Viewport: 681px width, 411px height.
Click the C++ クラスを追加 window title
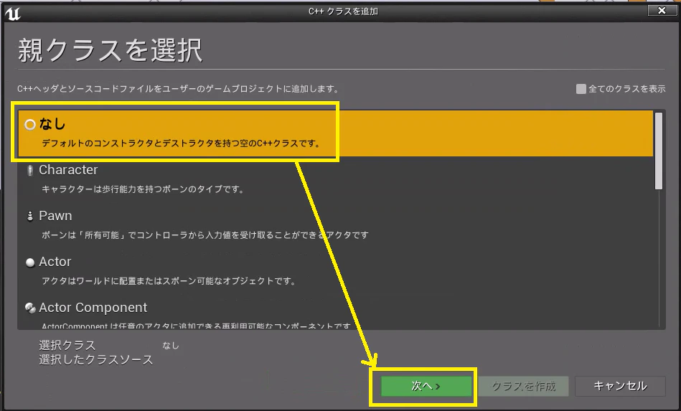343,11
